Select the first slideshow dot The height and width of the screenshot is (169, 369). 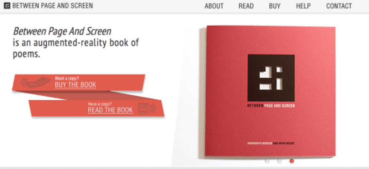point(267,161)
